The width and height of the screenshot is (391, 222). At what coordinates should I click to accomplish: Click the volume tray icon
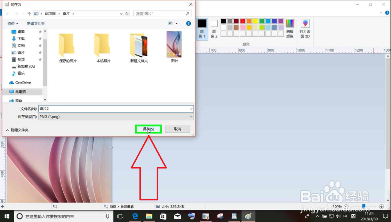[x=338, y=216]
